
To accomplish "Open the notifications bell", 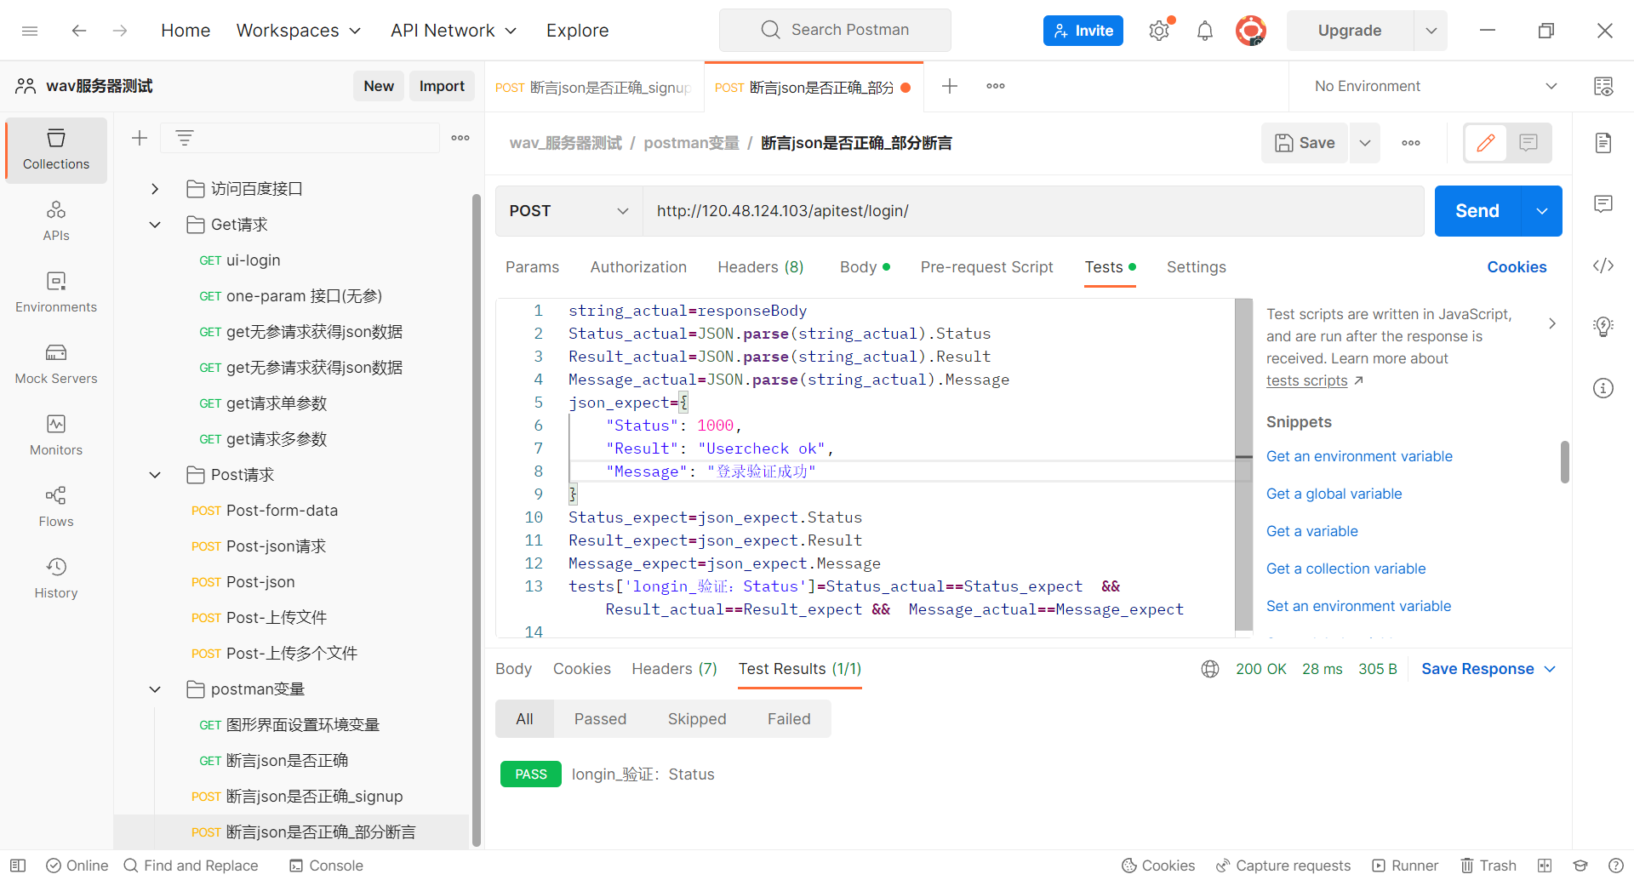I will tap(1205, 31).
